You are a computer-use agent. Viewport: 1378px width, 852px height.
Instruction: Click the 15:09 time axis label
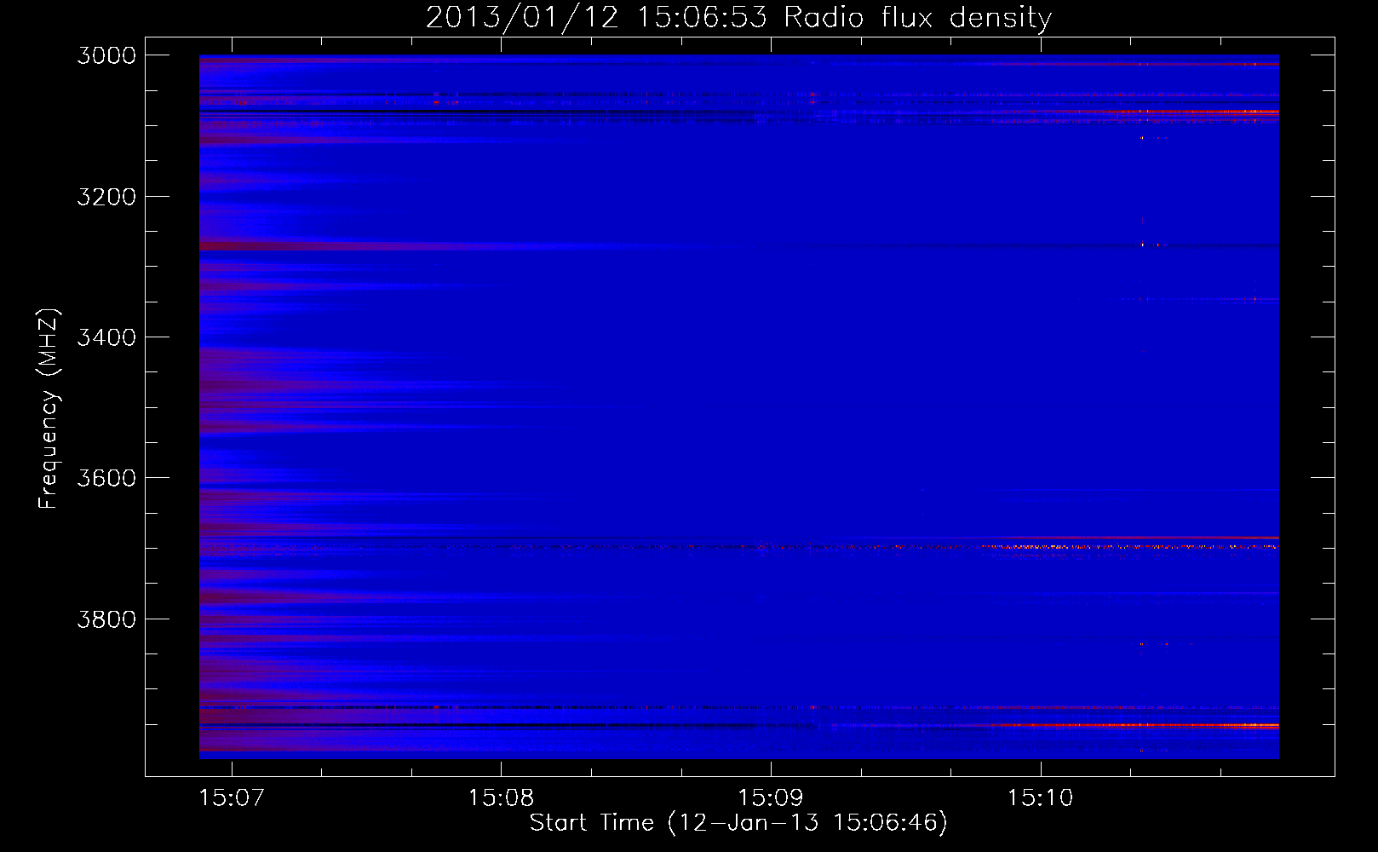click(x=771, y=798)
